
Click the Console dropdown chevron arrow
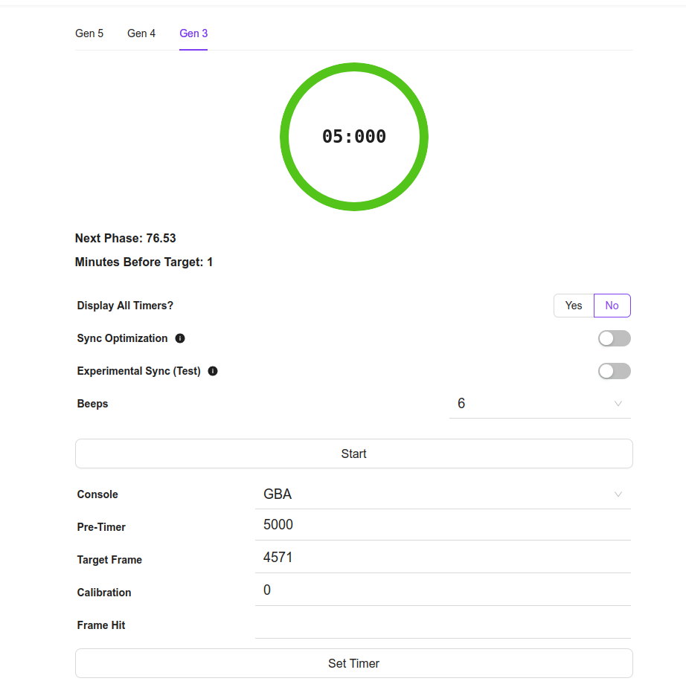click(618, 494)
